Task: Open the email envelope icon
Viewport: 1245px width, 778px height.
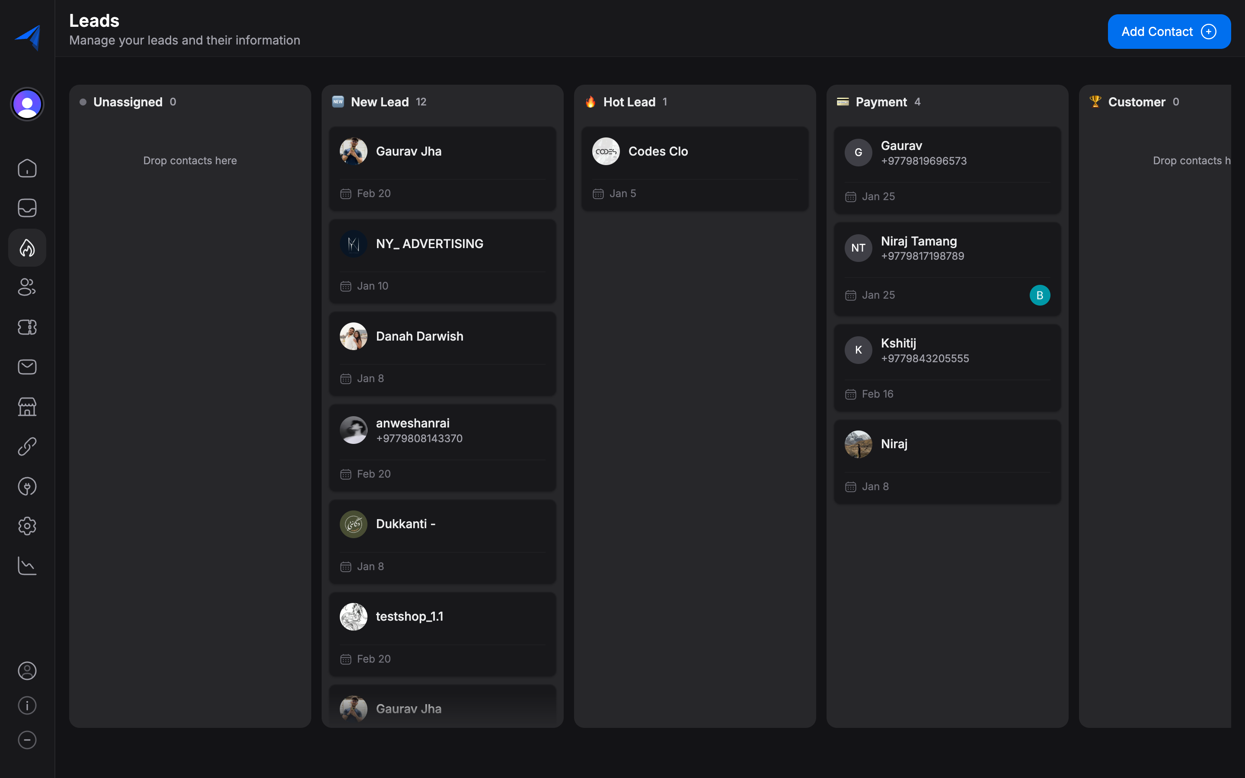Action: [x=27, y=367]
